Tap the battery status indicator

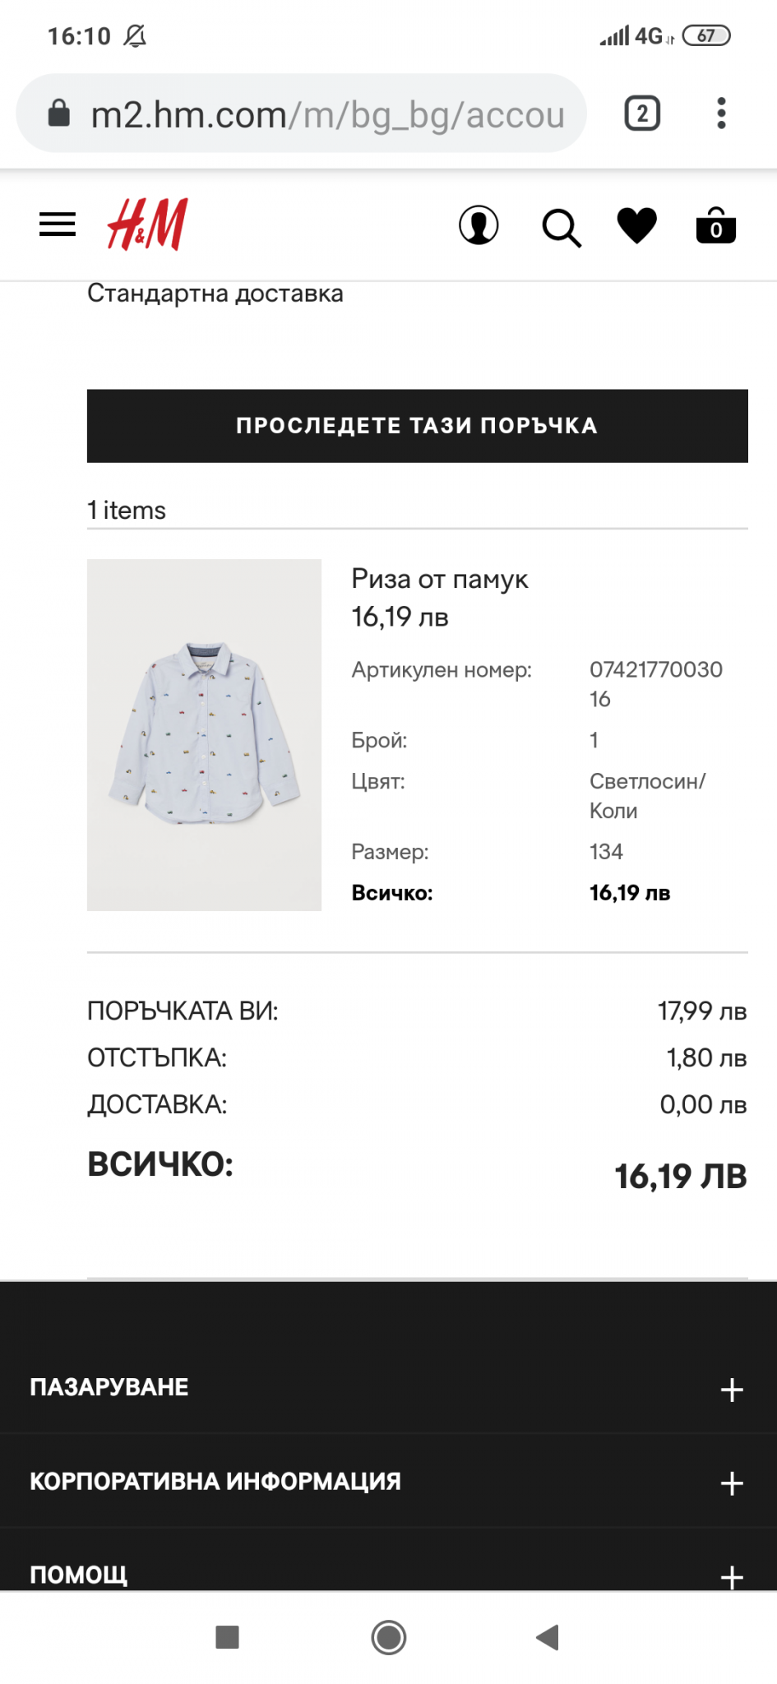click(705, 36)
